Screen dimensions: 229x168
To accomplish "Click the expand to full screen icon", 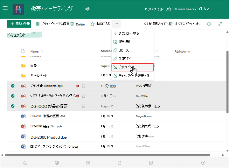I will click(x=220, y=24).
